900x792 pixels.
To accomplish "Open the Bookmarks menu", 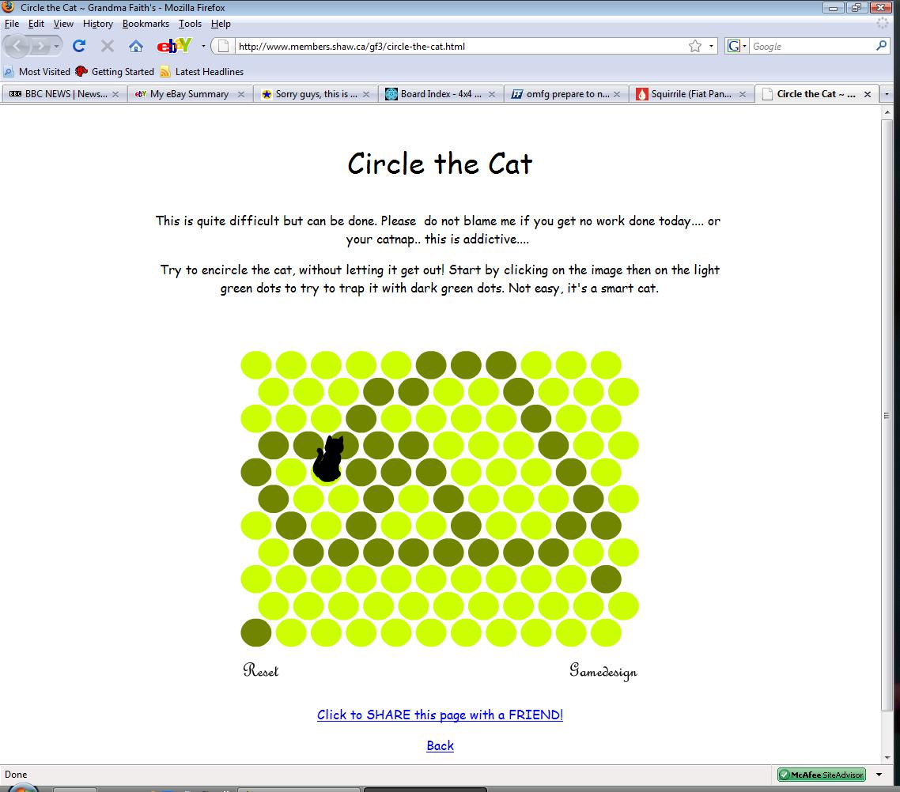I will point(146,24).
